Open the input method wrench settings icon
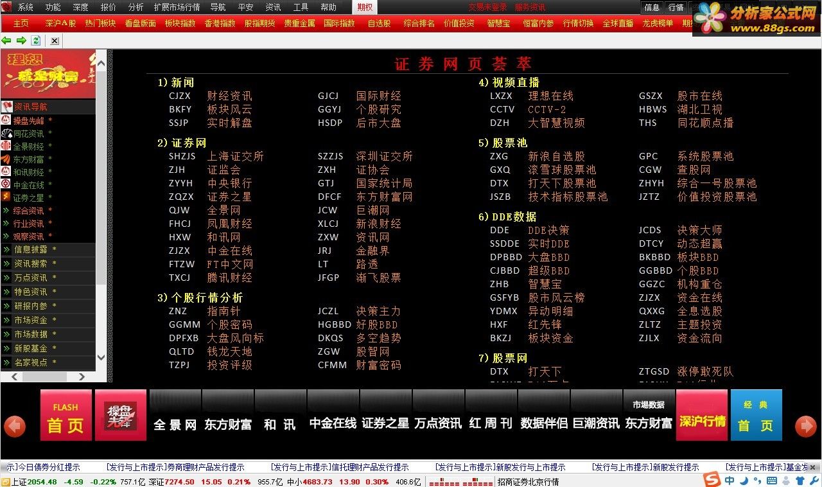The height and width of the screenshot is (487, 822). (814, 481)
